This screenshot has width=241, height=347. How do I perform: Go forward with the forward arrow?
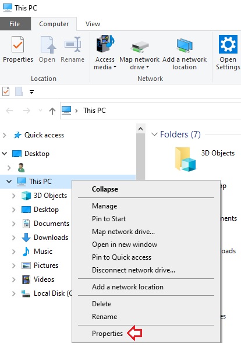click(27, 111)
